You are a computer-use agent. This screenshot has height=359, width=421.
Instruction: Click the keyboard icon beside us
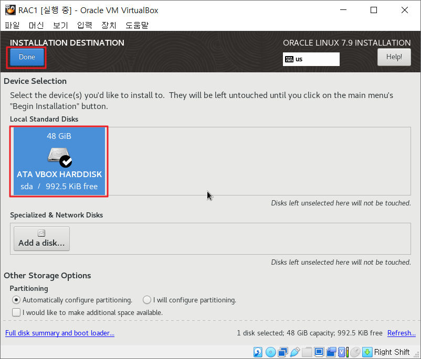point(289,59)
